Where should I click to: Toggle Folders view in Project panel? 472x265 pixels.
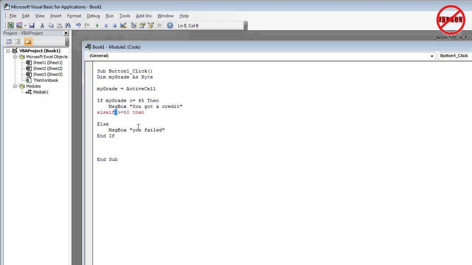pos(28,42)
